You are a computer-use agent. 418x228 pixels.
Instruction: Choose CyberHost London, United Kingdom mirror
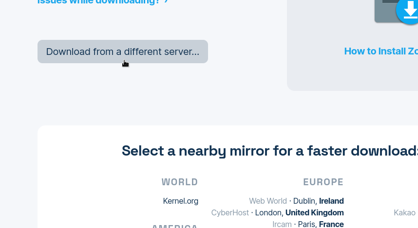click(277, 212)
